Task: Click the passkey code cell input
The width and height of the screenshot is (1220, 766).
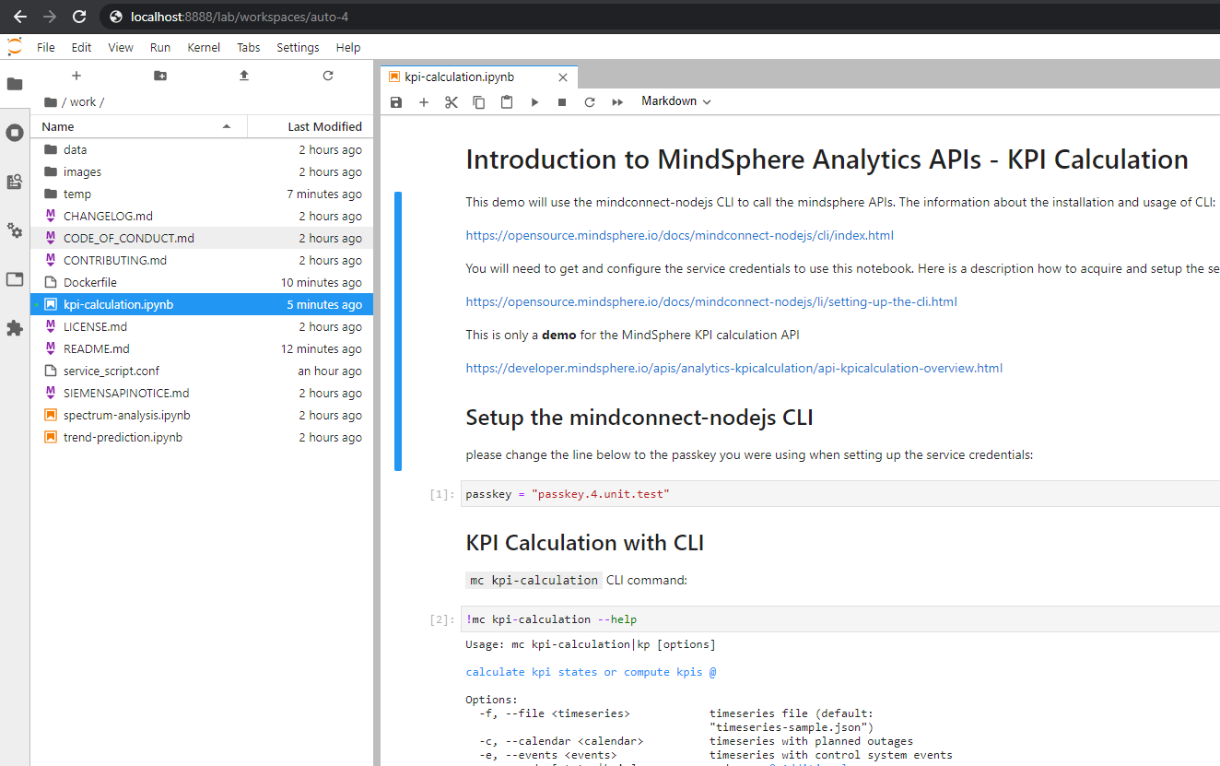Action: (x=839, y=494)
